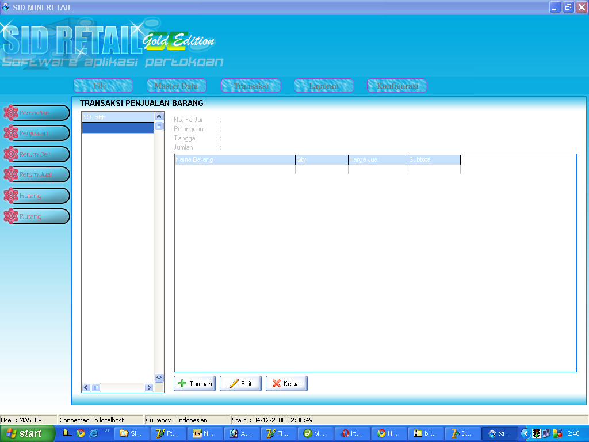The image size is (589, 442).
Task: Select the highlighted row in NO. REF list
Action: [118, 128]
